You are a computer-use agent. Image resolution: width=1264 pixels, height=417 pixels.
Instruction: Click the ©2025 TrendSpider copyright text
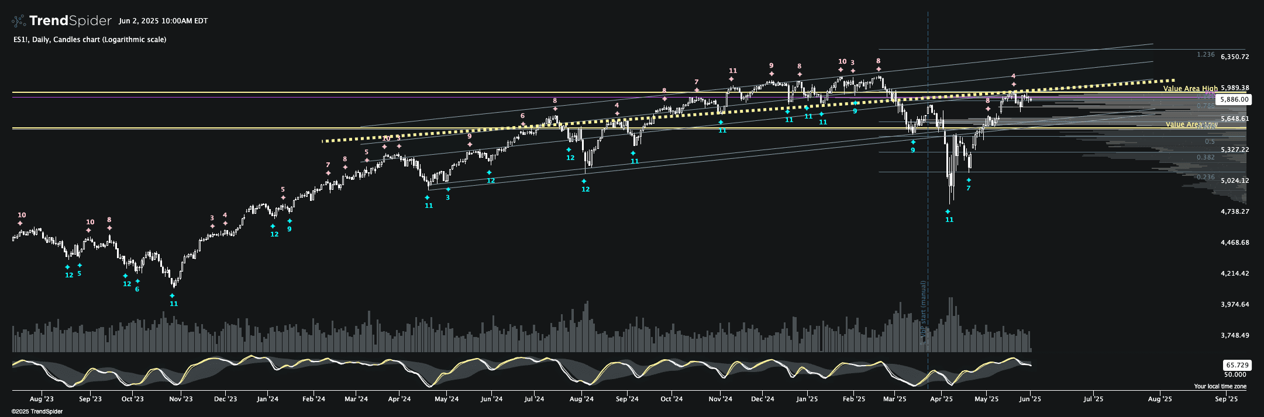coord(37,411)
